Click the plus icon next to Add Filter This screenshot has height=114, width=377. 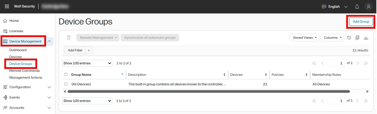[x=89, y=50]
